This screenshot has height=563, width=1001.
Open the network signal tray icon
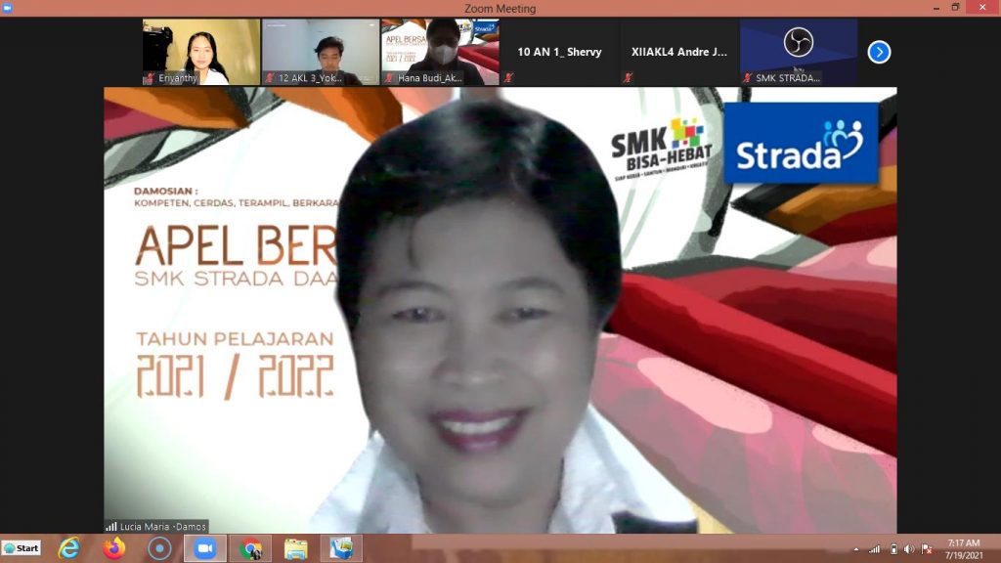coord(874,549)
